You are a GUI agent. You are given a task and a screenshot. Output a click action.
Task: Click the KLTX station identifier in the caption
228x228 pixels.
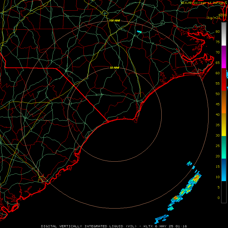pyautogui.click(x=148, y=226)
